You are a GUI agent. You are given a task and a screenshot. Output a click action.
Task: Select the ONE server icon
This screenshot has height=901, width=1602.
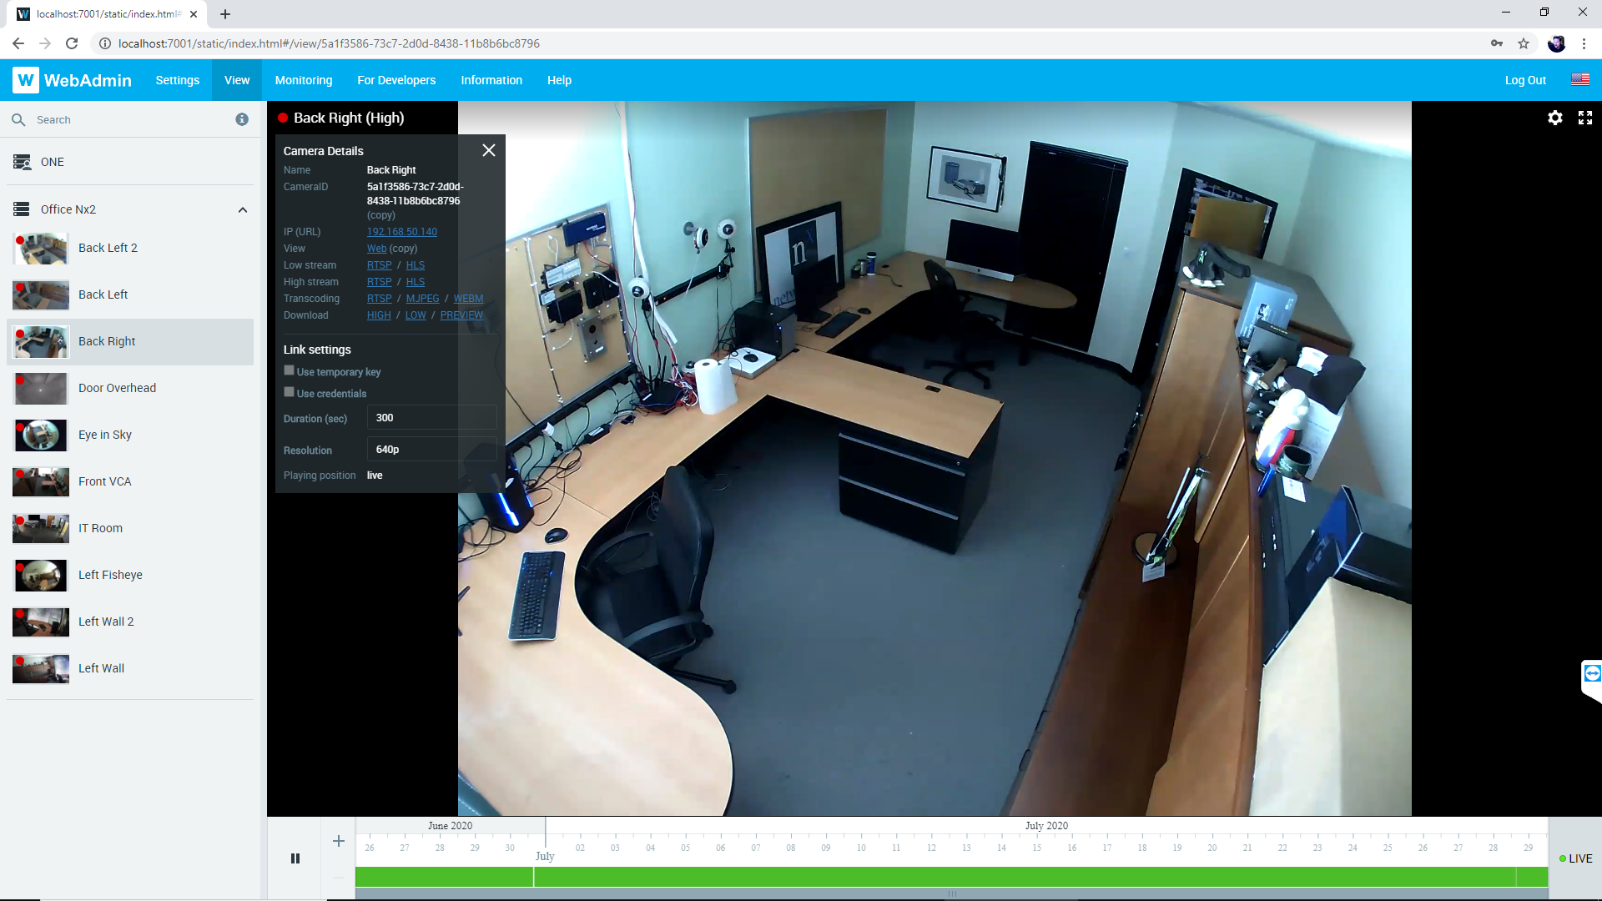click(23, 162)
